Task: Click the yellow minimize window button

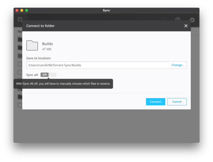Action: tap(22, 10)
